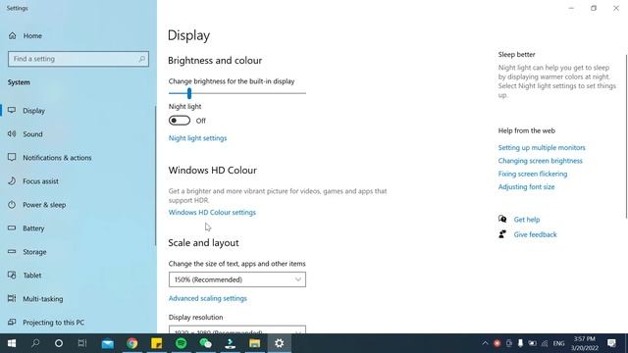Click the network tray icon
The width and height of the screenshot is (628, 353).
click(x=545, y=343)
